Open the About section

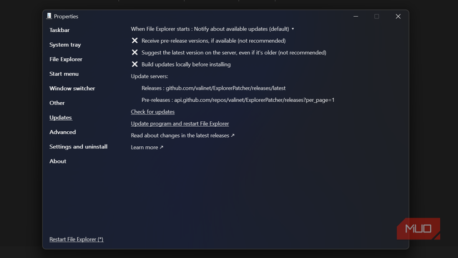pos(58,161)
